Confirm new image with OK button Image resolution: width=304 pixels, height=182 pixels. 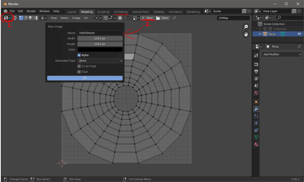(85, 78)
